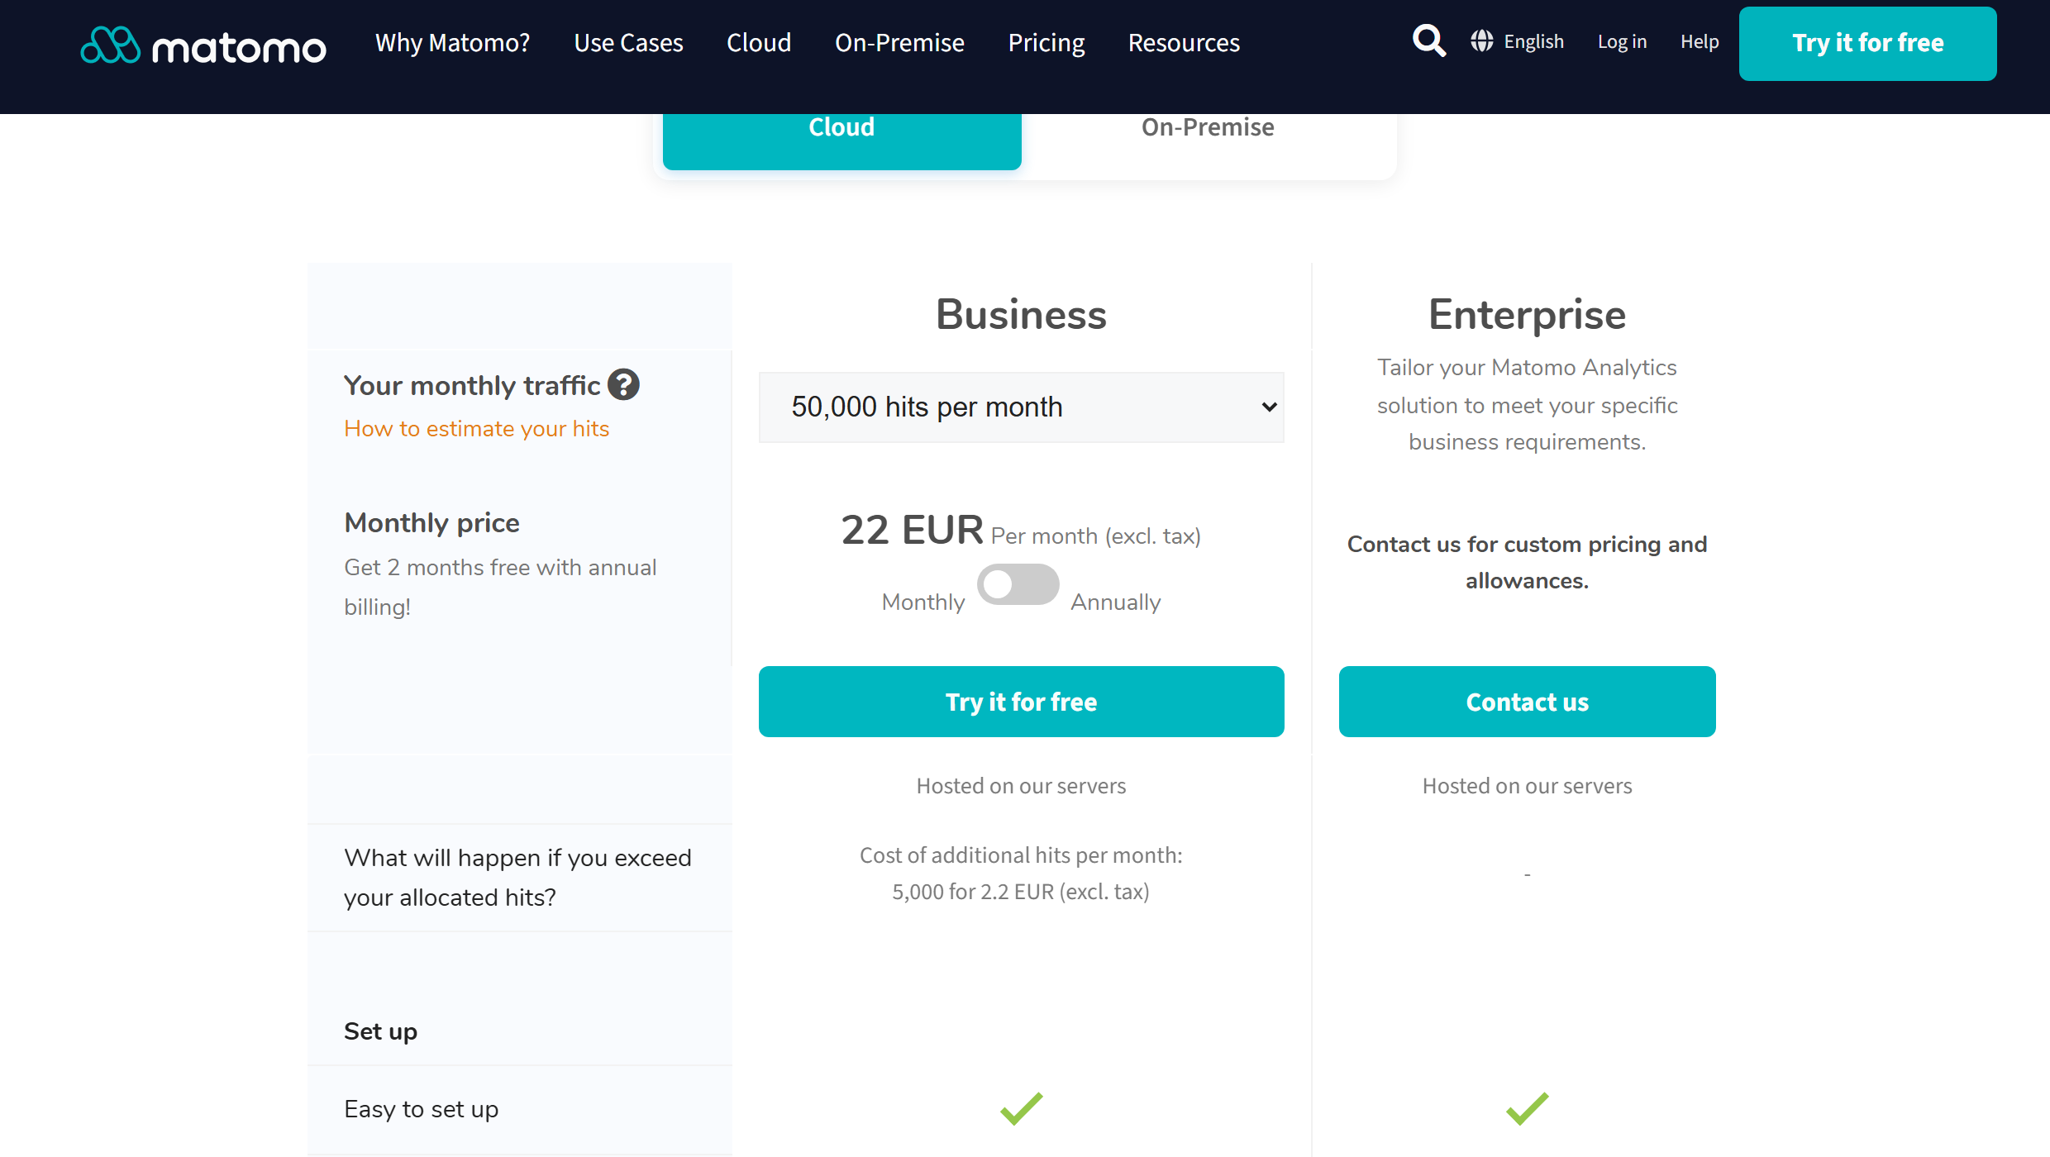This screenshot has width=2050, height=1157.
Task: Toggle billing to Annually switch
Action: 1018,584
